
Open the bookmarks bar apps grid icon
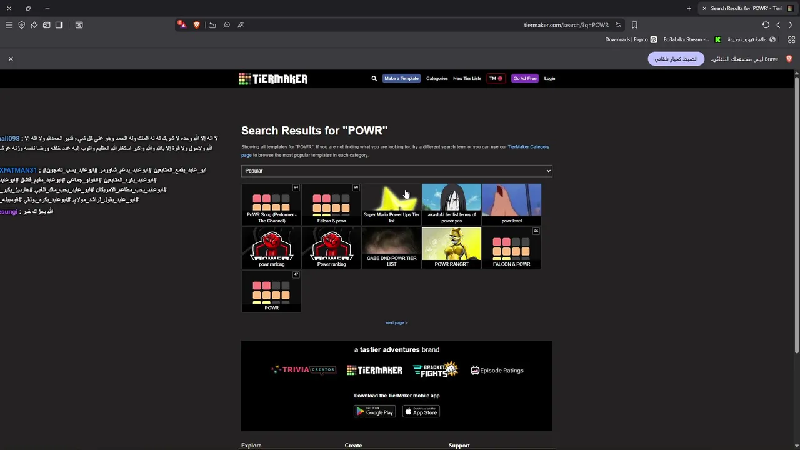(791, 39)
